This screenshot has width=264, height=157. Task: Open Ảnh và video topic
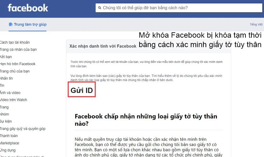[10, 93]
